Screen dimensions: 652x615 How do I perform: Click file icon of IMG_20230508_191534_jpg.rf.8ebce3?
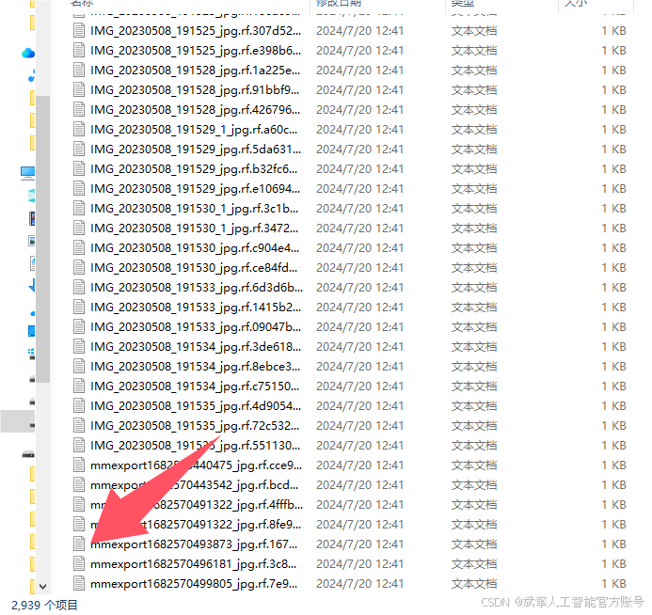(x=79, y=366)
